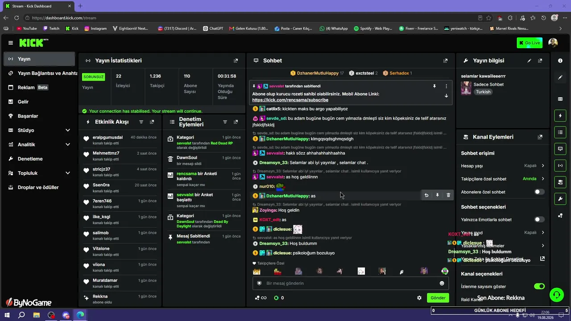Open Windows taskbar search
Image resolution: width=571 pixels, height=321 pixels.
click(x=21, y=315)
